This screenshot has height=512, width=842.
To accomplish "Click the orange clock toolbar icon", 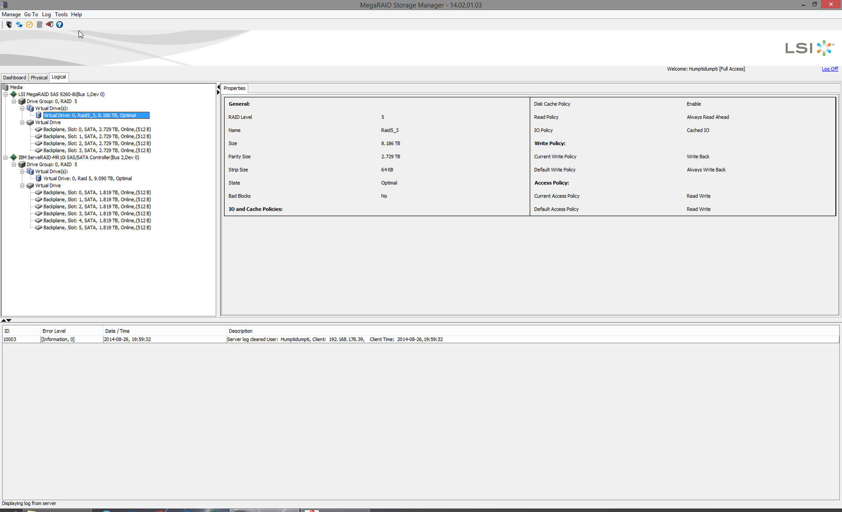I will (x=29, y=25).
